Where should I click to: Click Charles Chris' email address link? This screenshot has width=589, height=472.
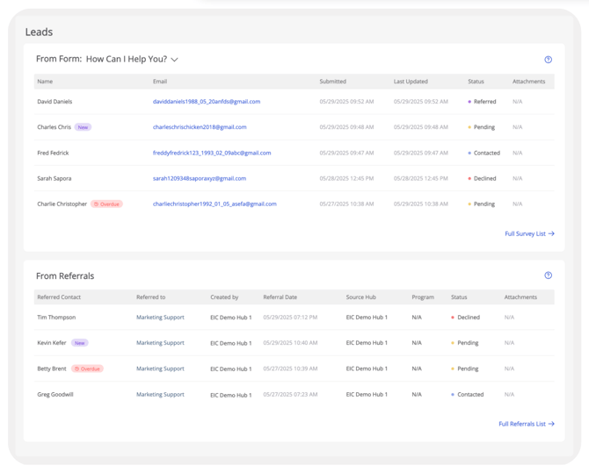click(x=200, y=127)
